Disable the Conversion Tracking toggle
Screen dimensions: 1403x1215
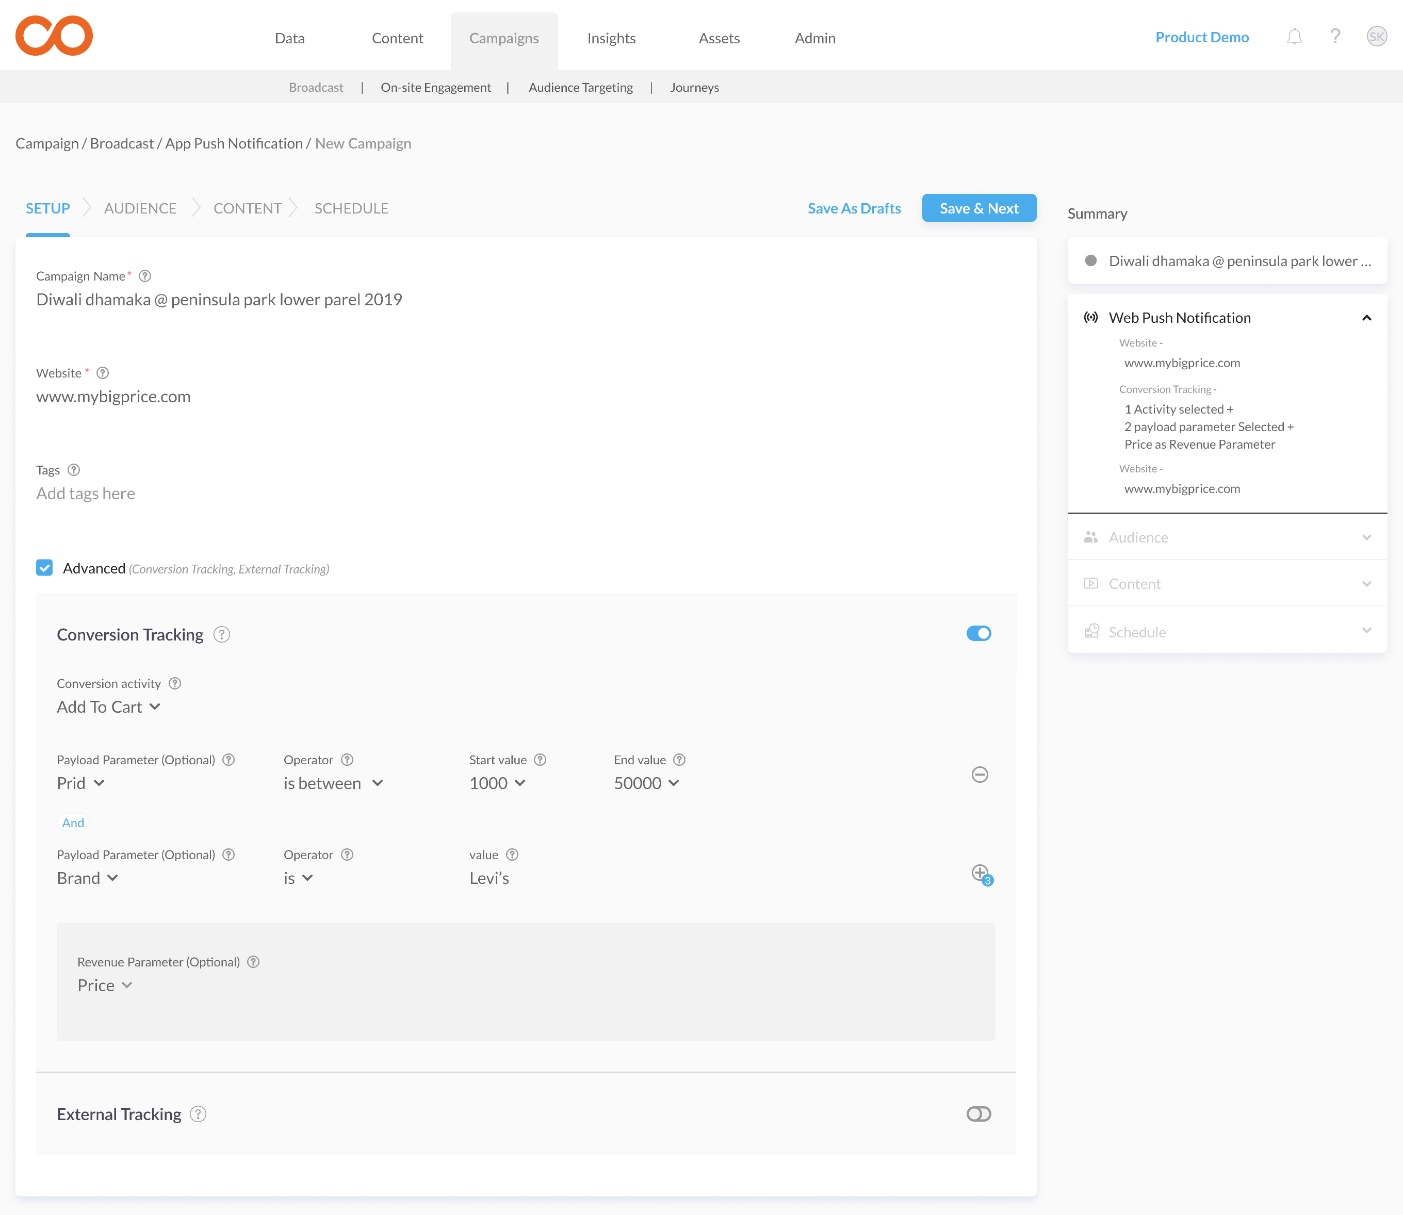click(x=978, y=633)
